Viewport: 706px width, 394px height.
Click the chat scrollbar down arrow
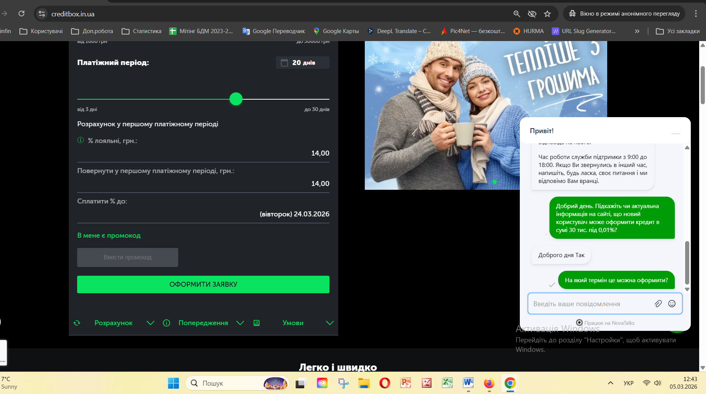(x=687, y=289)
